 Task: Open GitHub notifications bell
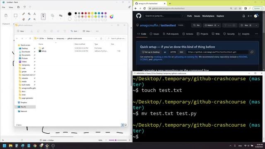243,16
